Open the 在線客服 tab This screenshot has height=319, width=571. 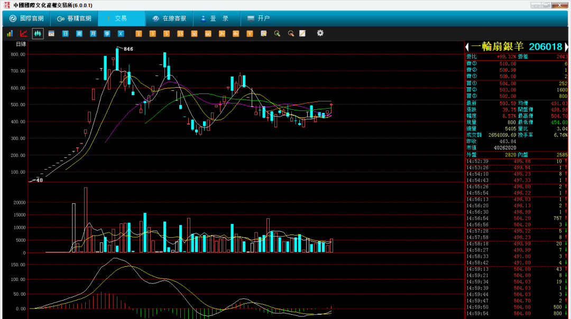pyautogui.click(x=169, y=18)
